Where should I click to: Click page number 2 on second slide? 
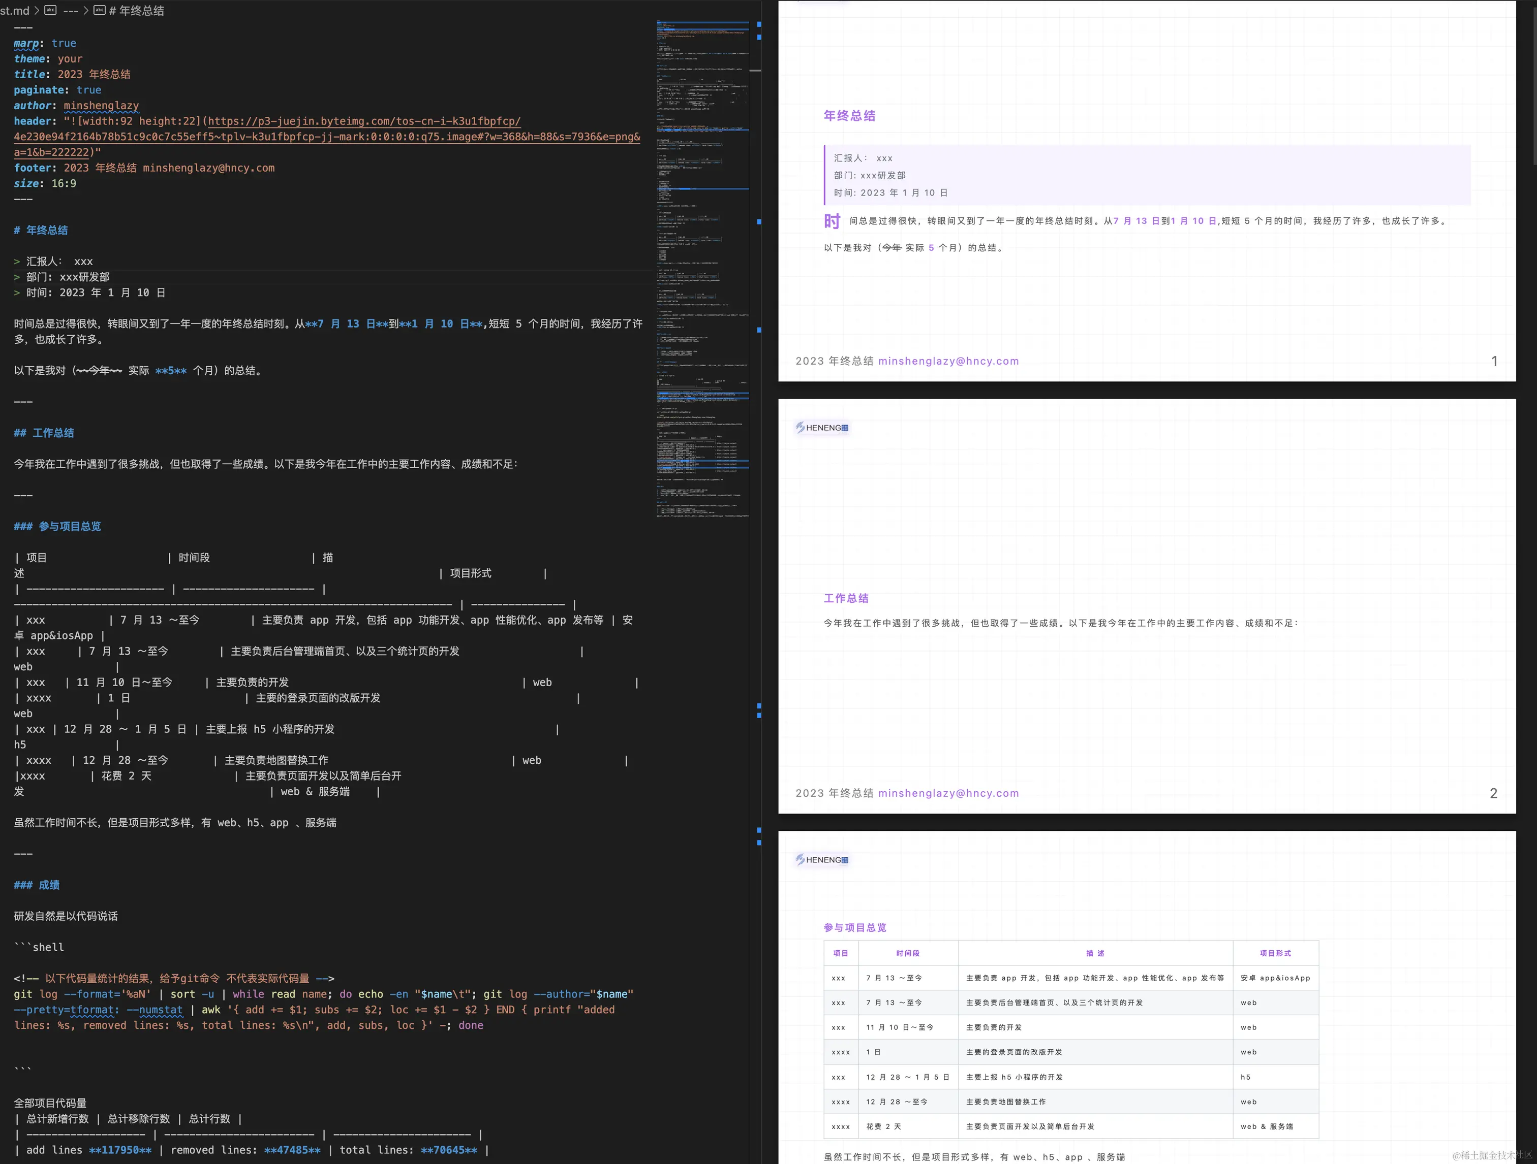click(x=1493, y=793)
